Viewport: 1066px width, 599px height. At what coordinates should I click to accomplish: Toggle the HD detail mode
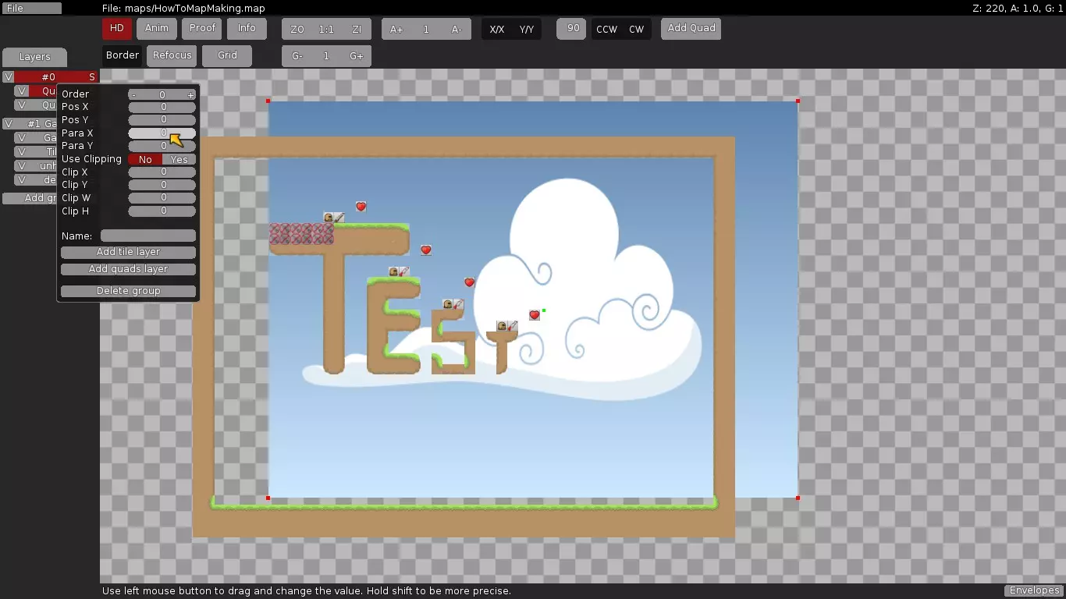116,29
